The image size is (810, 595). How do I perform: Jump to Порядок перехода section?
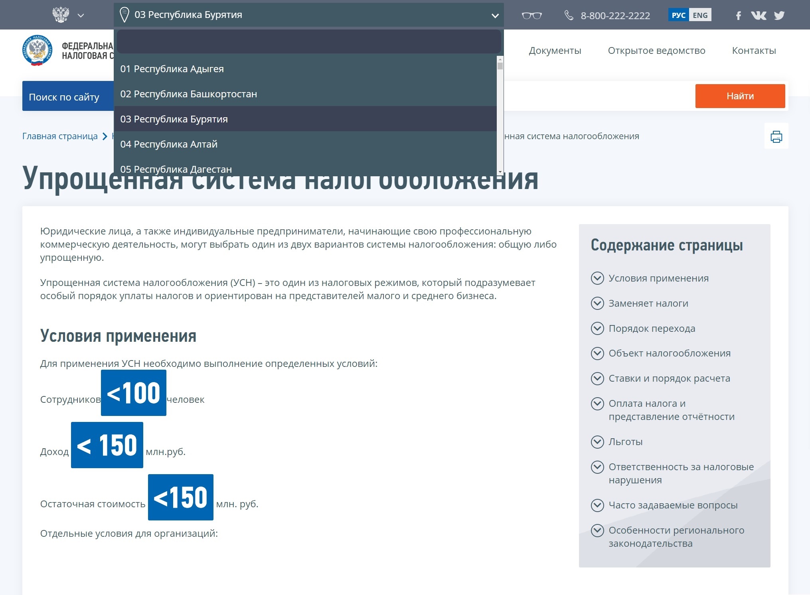click(652, 329)
